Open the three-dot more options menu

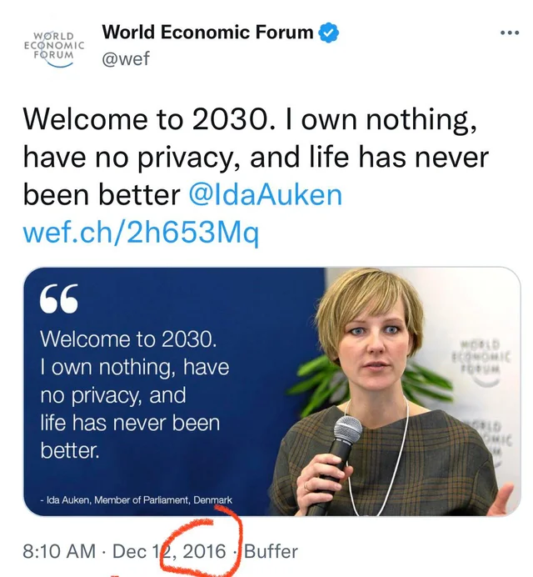coord(509,33)
